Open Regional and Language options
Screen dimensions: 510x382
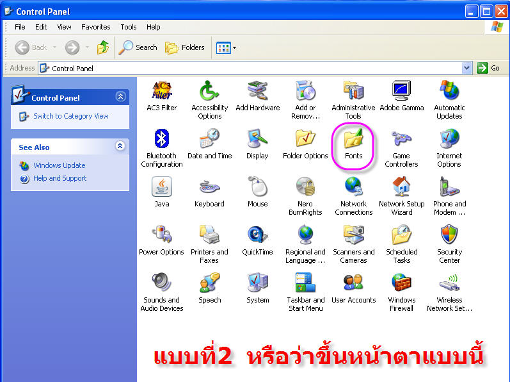[305, 245]
